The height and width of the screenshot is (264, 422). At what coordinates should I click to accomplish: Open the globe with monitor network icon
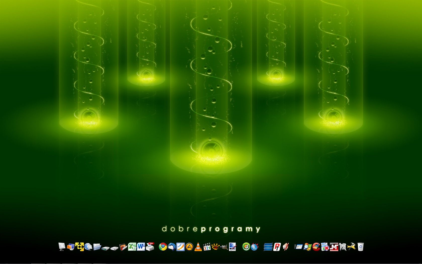88,247
